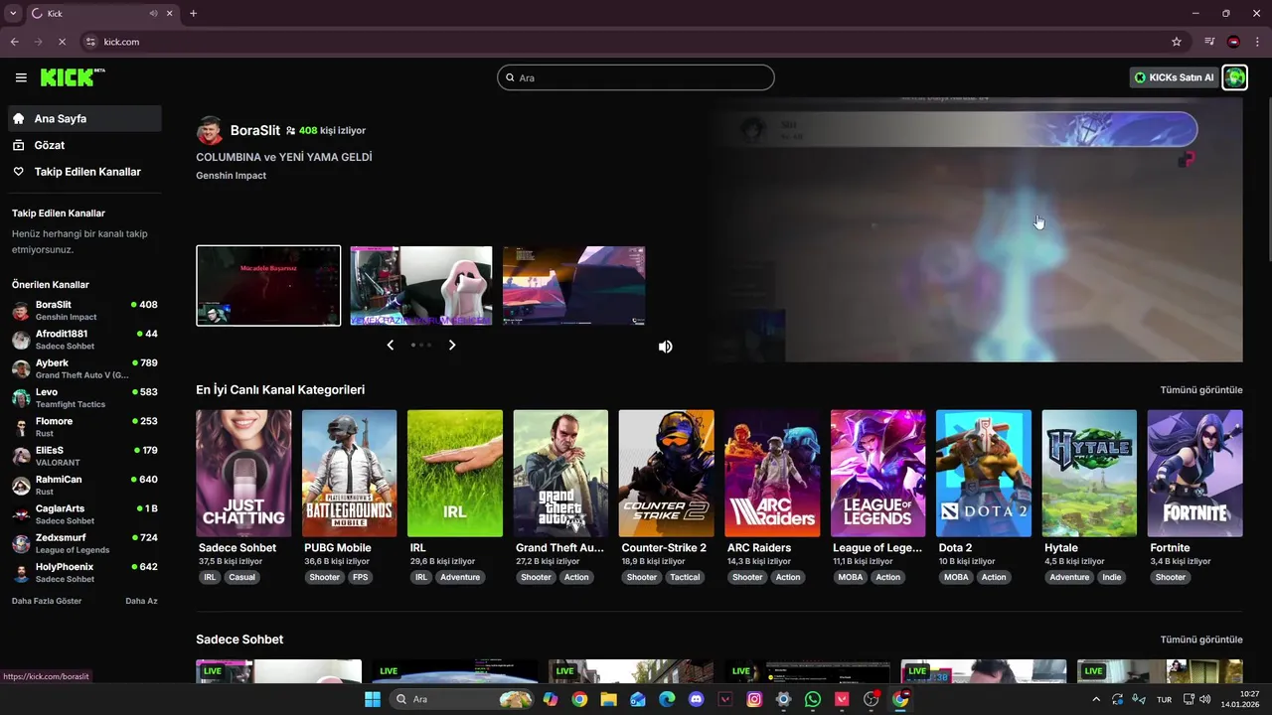1272x715 pixels.
Task: Select the second featured stream thumbnail
Action: coord(421,286)
